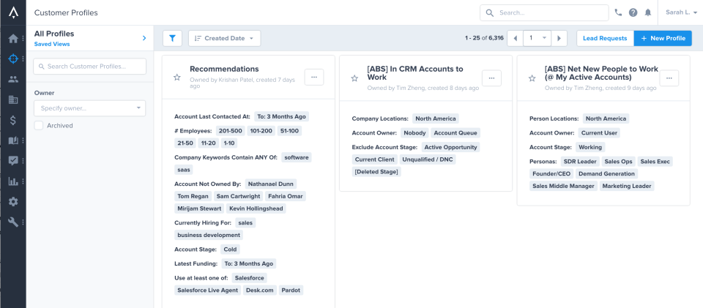This screenshot has height=308, width=703.
Task: Open more options for In CRM Accounts card
Action: (491, 78)
